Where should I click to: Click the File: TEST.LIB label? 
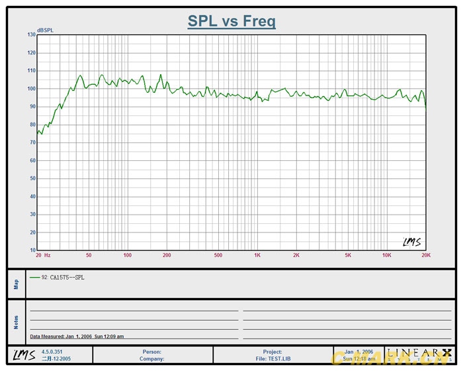click(272, 359)
